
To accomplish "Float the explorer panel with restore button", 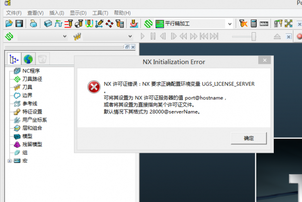I will click(127, 47).
